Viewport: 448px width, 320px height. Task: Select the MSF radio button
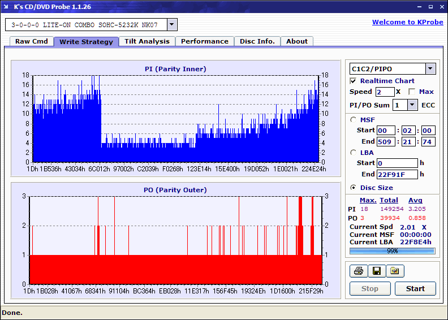click(354, 119)
